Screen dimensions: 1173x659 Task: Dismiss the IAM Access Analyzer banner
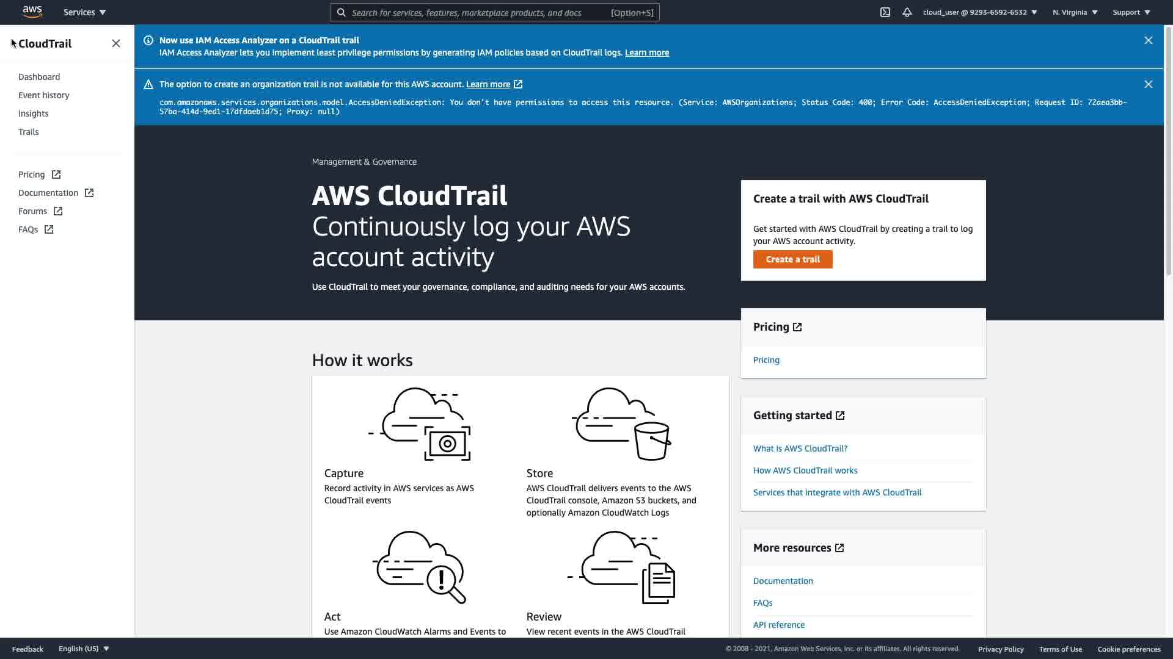coord(1148,40)
